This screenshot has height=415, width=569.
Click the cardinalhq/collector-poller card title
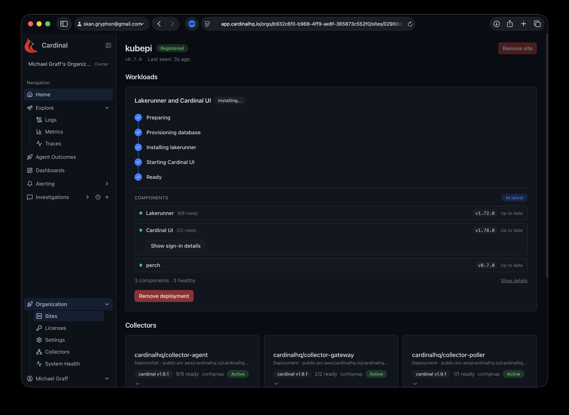(448, 355)
